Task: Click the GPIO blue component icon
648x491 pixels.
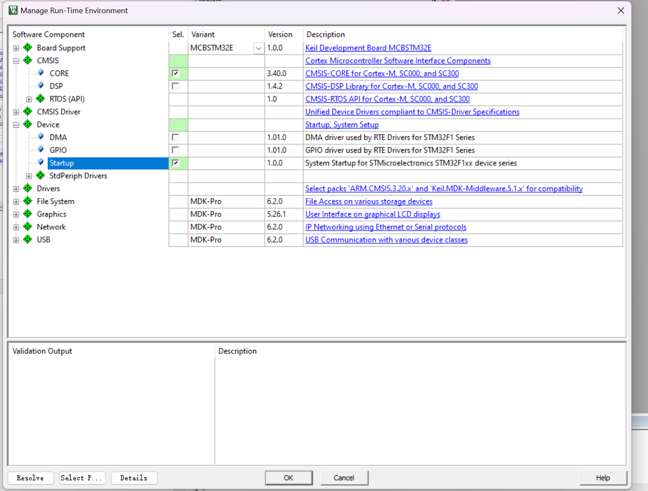Action: 40,149
